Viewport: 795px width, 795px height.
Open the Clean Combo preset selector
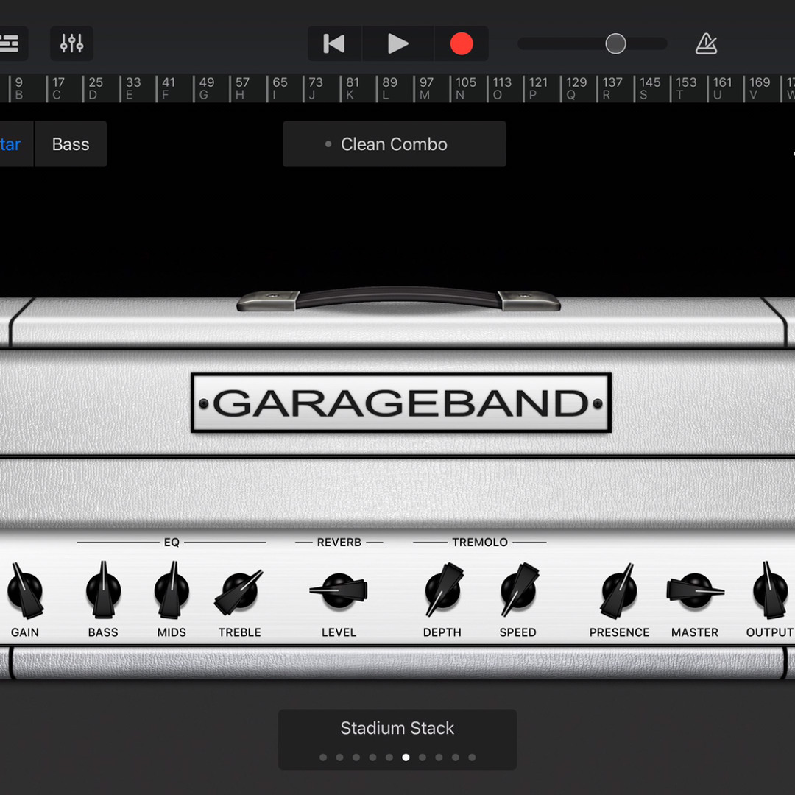pos(394,144)
